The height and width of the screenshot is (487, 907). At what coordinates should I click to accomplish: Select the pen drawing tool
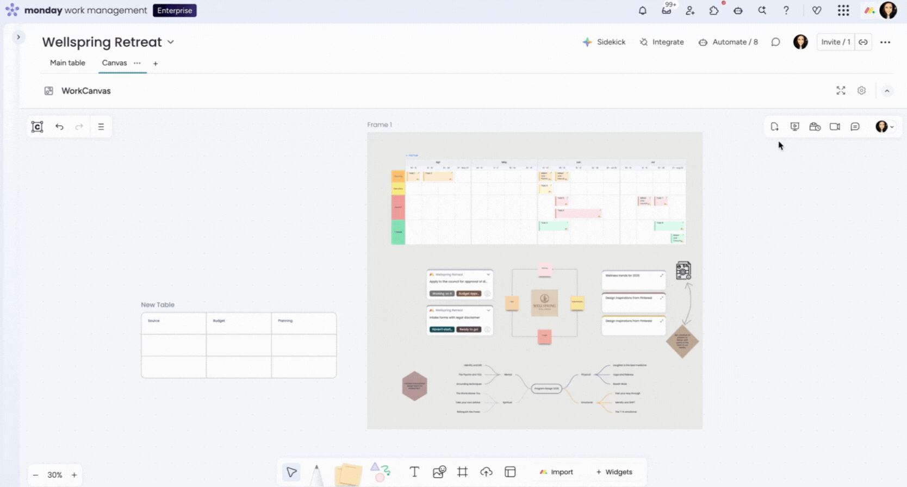pos(316,475)
